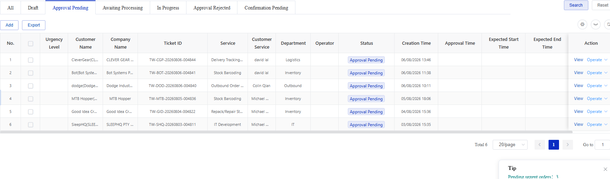Click the 'Colin Qian' customer service cell
Image resolution: width=610 pixels, height=179 pixels.
point(262,86)
